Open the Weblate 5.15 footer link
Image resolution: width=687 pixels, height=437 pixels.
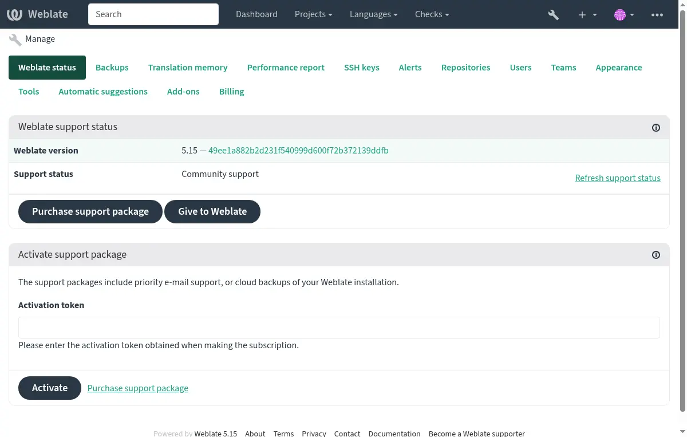[x=216, y=434]
